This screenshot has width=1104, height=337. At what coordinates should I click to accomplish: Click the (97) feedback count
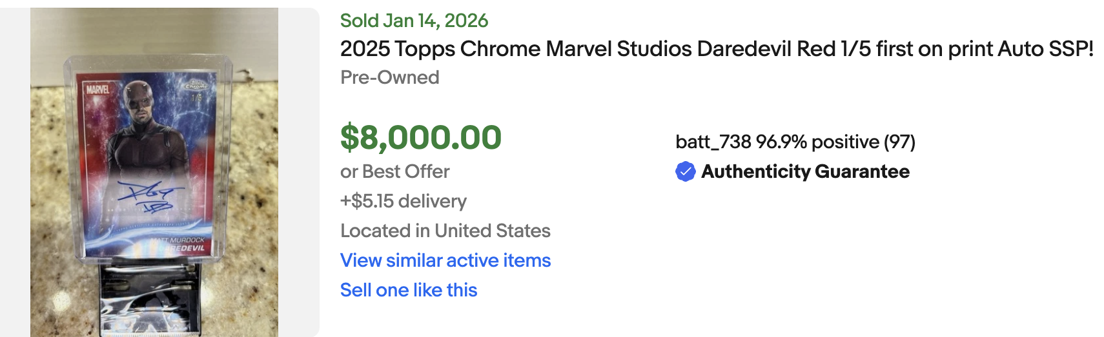[899, 142]
